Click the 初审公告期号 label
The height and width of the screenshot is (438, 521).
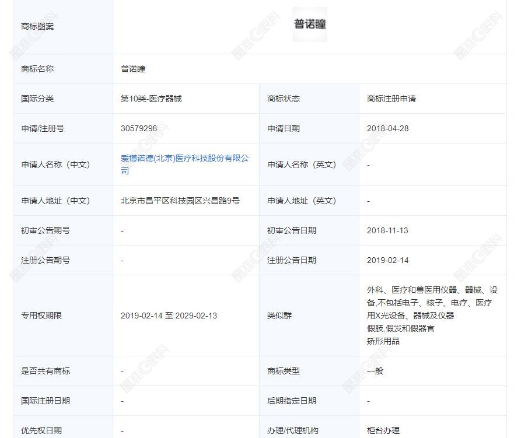46,230
